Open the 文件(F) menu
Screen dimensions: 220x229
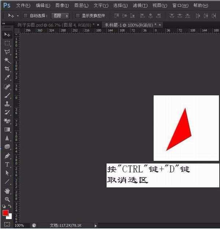pos(23,6)
